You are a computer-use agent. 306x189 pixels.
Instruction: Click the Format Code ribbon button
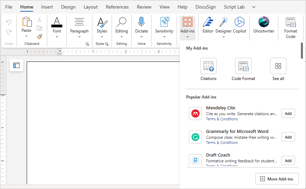[x=291, y=27]
